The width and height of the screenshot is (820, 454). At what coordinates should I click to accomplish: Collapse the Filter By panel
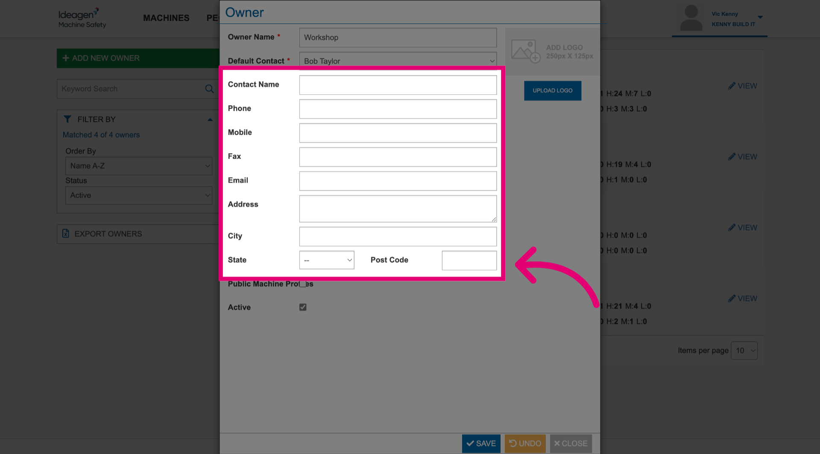point(210,119)
